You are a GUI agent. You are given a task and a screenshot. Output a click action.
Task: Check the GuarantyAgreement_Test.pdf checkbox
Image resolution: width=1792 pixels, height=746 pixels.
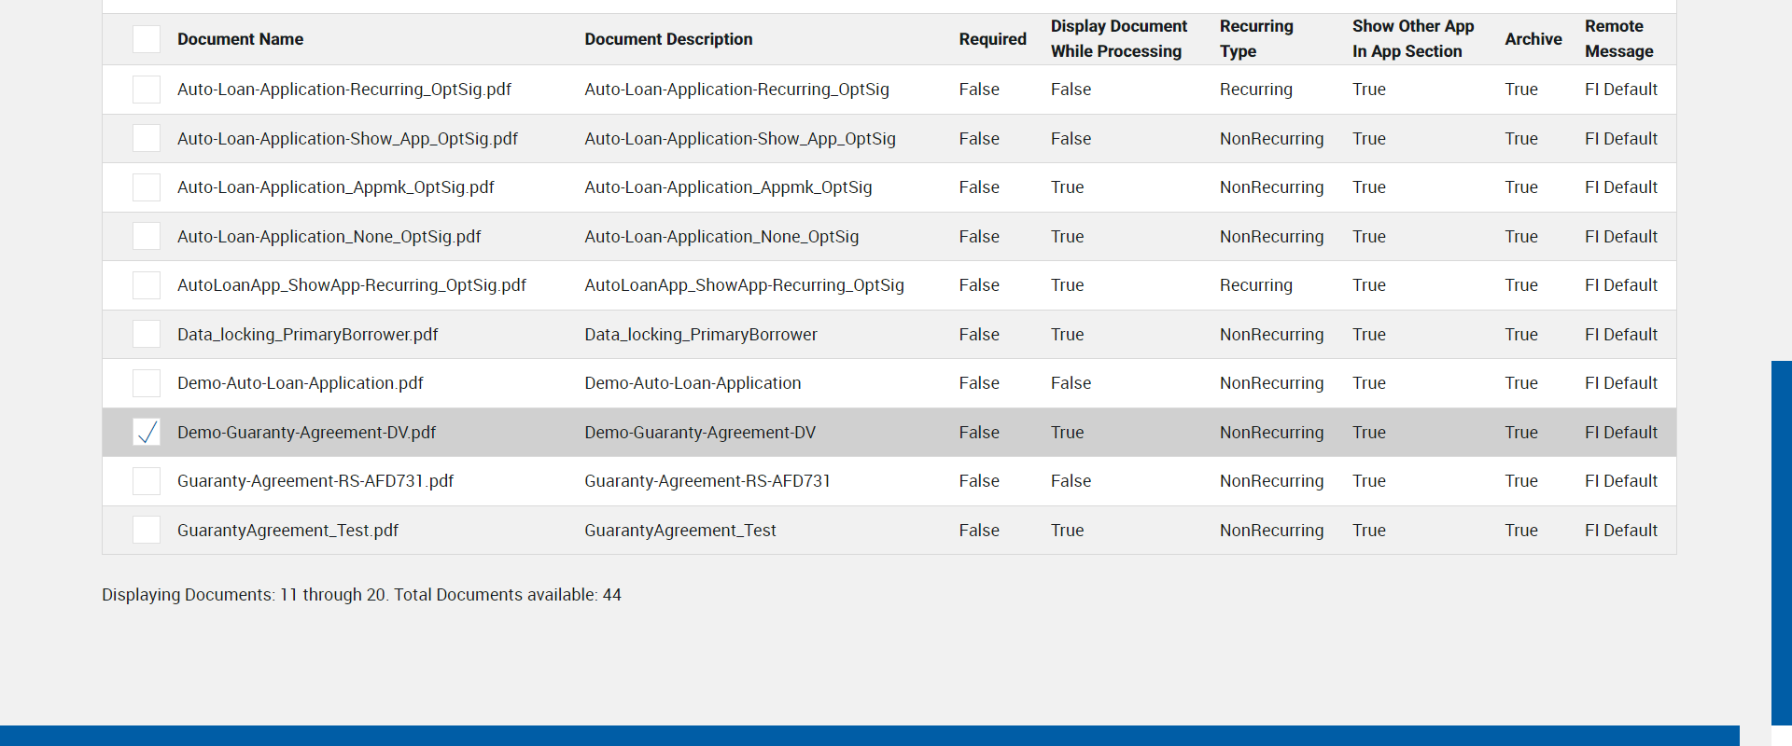[147, 531]
